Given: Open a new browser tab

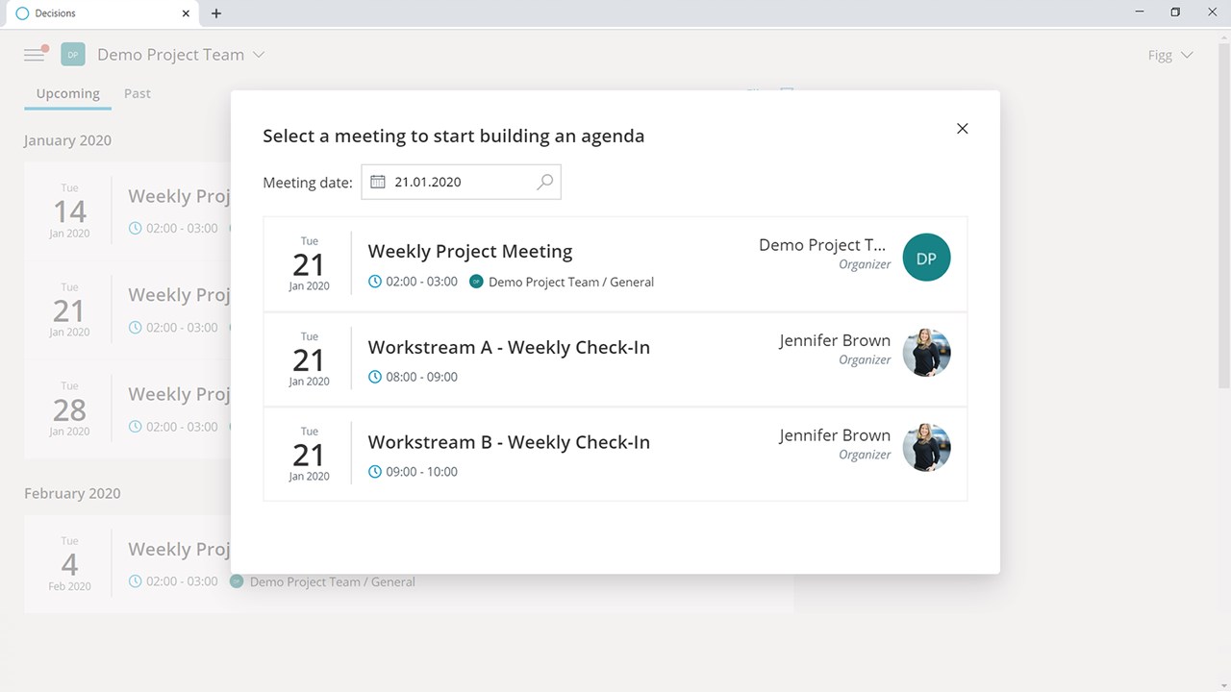Looking at the screenshot, I should coord(216,13).
